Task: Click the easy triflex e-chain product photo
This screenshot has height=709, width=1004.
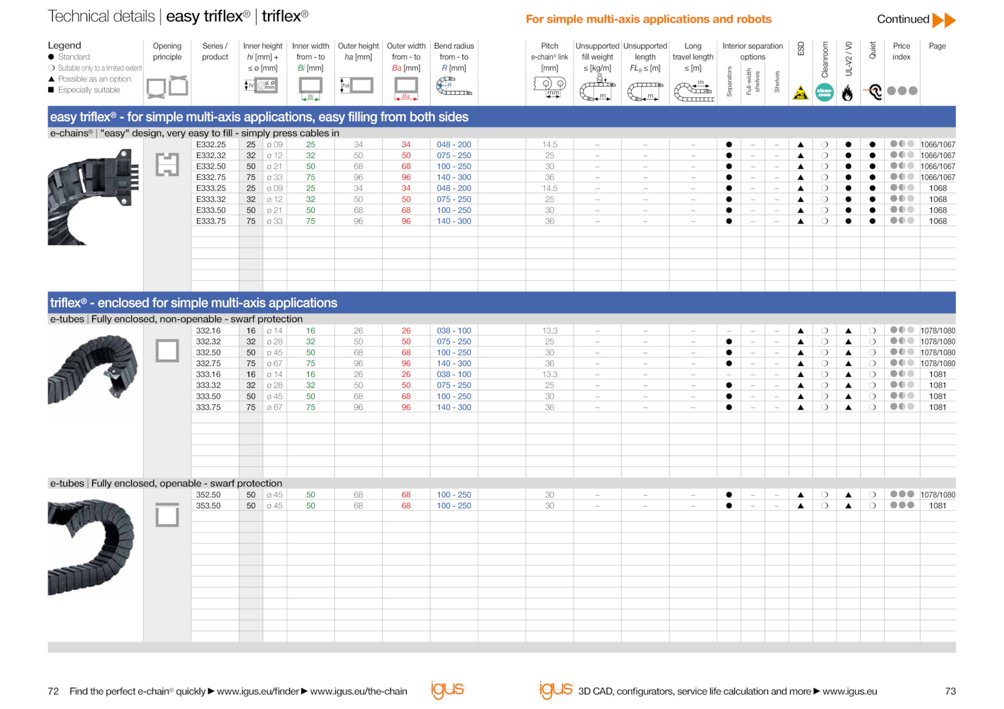Action: (93, 197)
